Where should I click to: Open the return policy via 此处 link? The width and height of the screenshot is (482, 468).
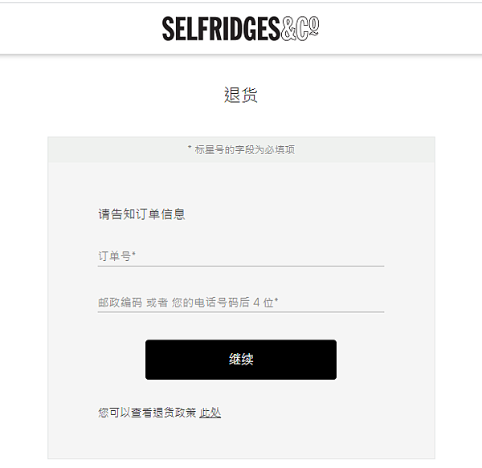point(210,413)
